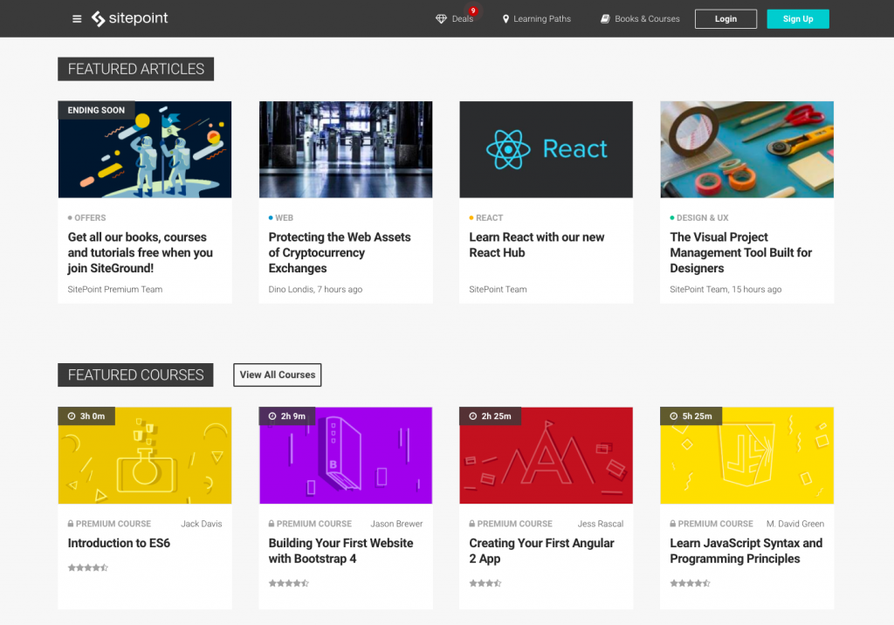Click the purple Bootstrap course image
Image resolution: width=894 pixels, height=625 pixels.
pos(346,455)
